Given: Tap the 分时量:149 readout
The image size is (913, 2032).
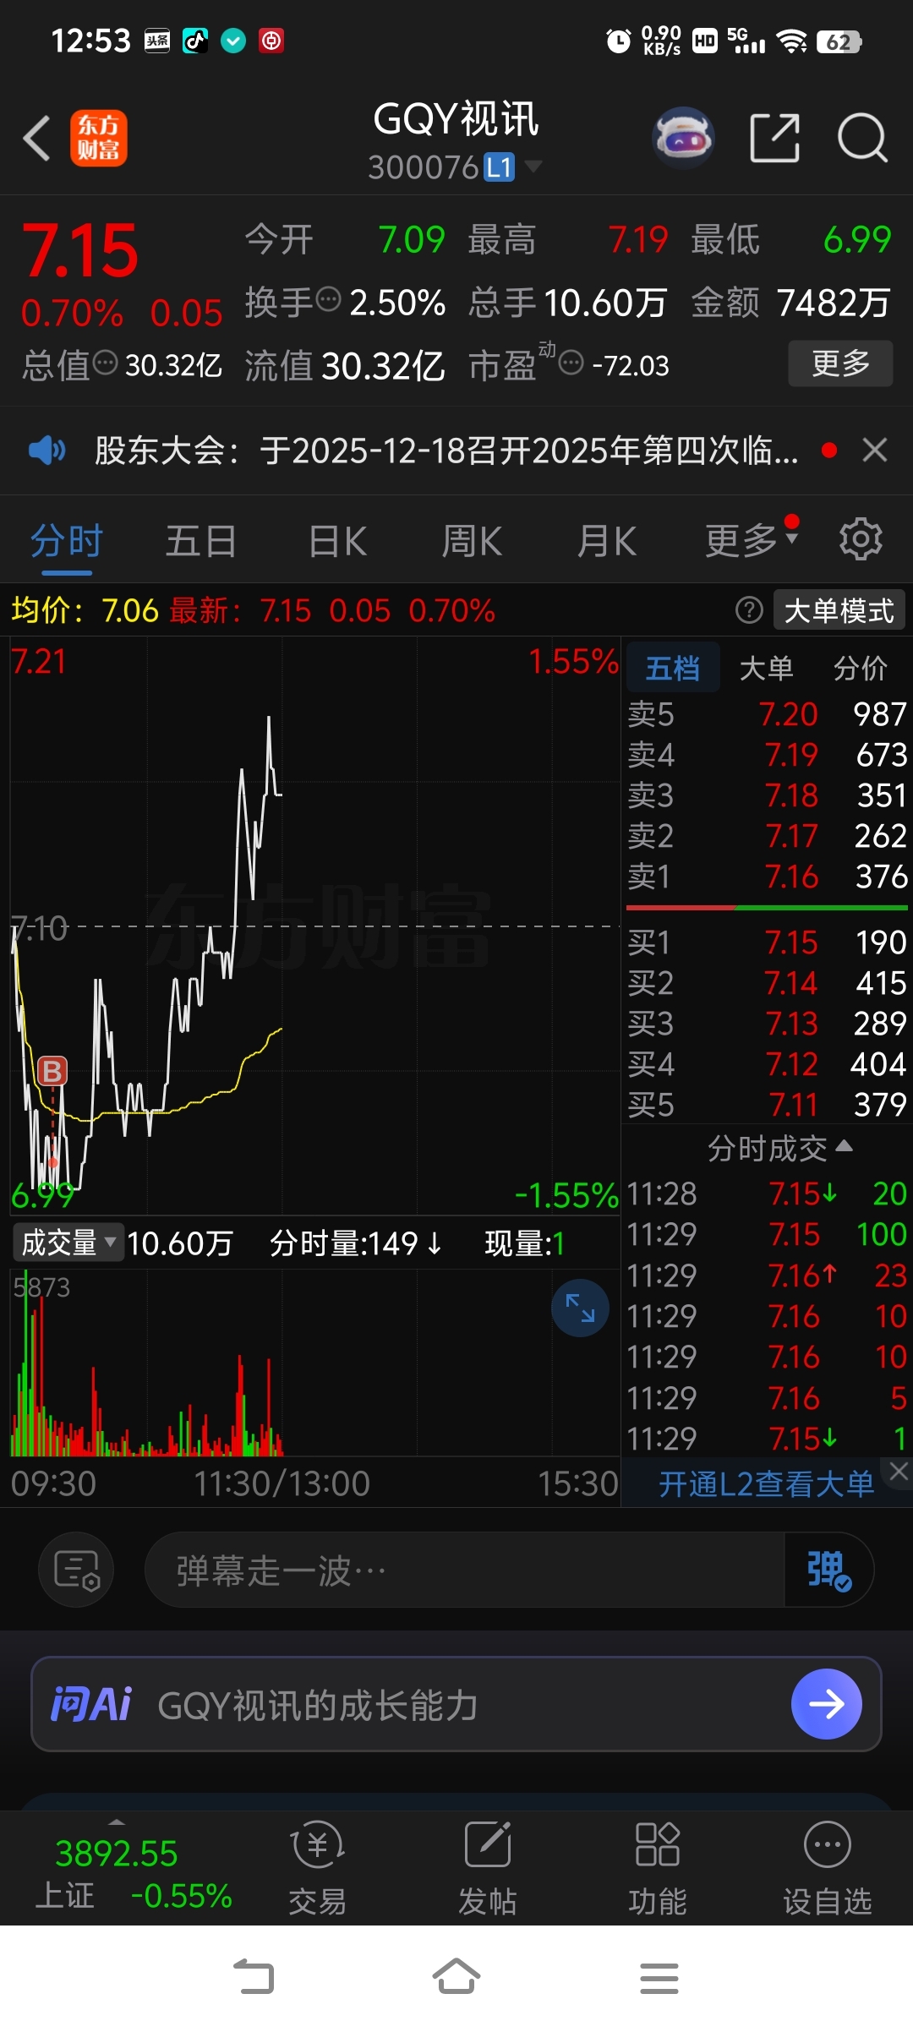Looking at the screenshot, I should (355, 1243).
